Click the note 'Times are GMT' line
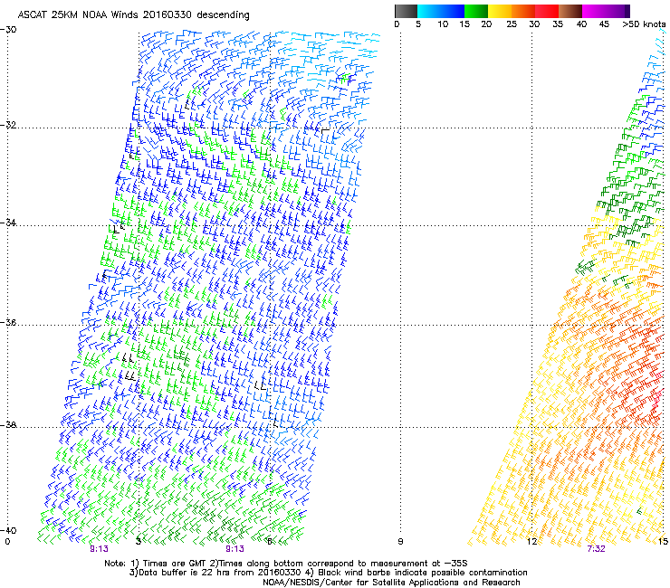This screenshot has height=588, width=670. (x=286, y=564)
